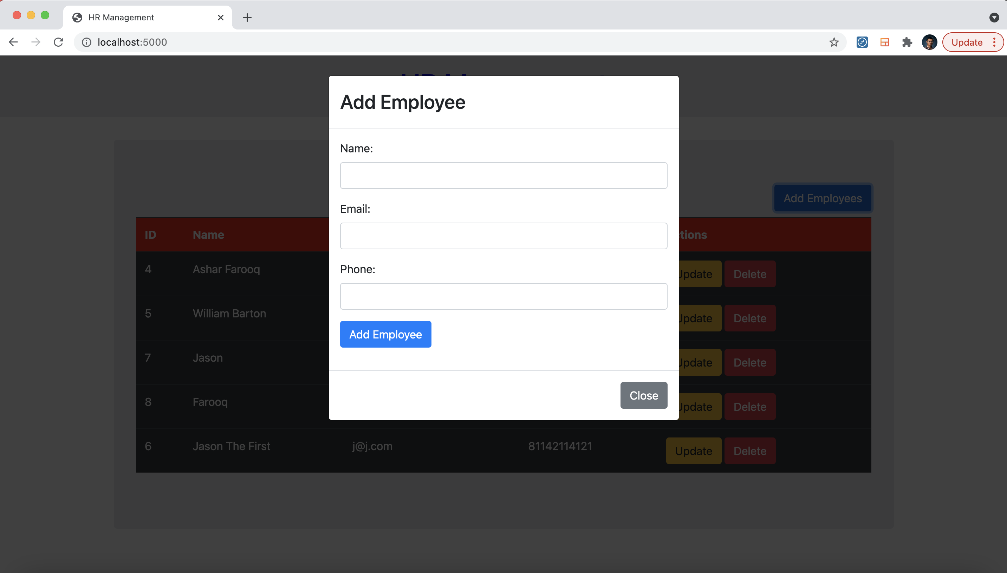This screenshot has width=1007, height=573.
Task: Open the orange layout extension icon
Action: 884,42
